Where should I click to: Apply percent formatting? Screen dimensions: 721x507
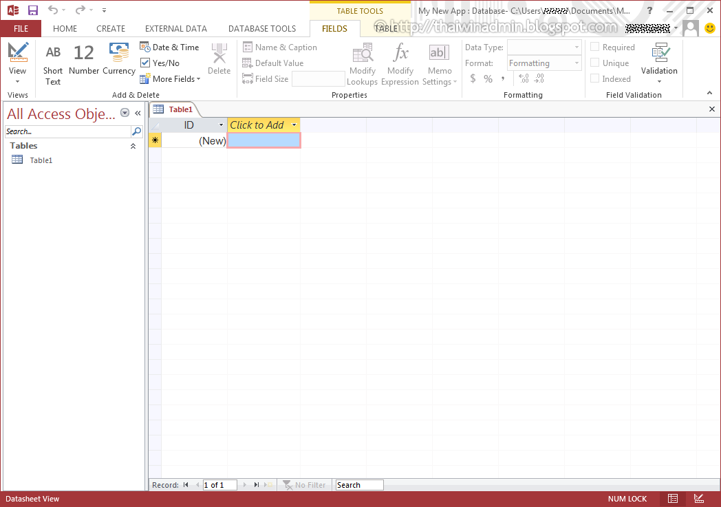pyautogui.click(x=488, y=78)
